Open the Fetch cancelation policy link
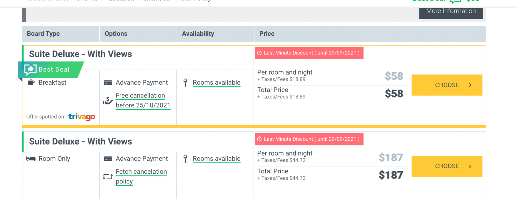This screenshot has width=517, height=199. tap(141, 176)
